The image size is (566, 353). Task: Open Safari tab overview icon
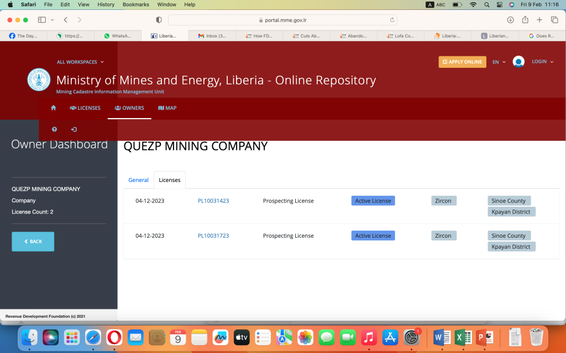pos(554,20)
